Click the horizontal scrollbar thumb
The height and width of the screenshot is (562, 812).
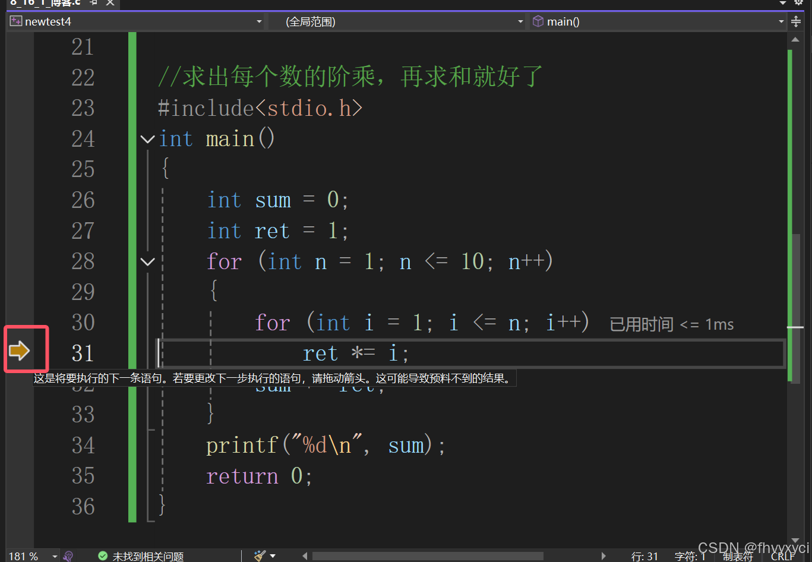(428, 556)
